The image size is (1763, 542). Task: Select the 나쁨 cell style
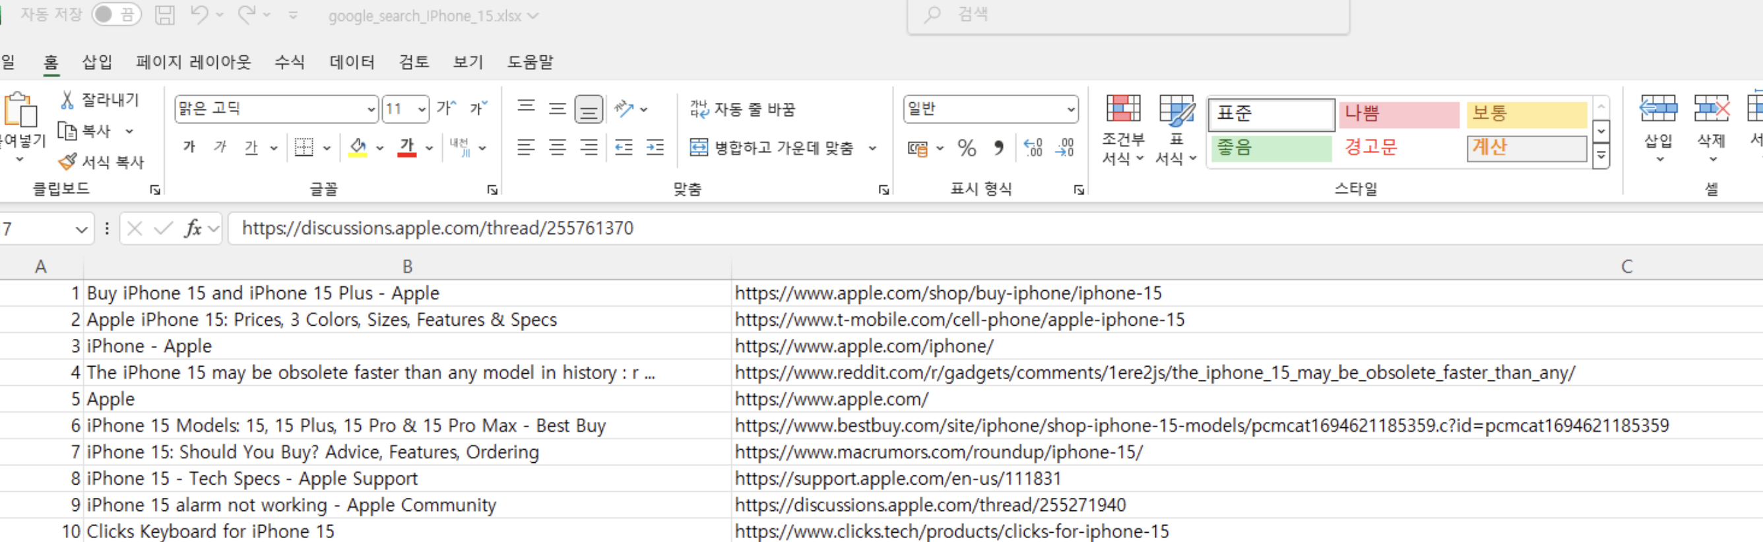1399,113
